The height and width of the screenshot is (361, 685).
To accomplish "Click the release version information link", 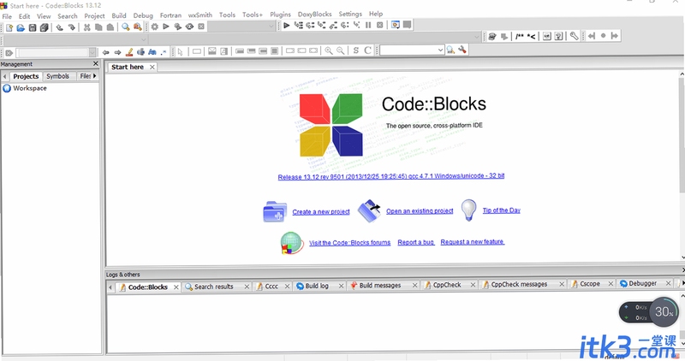I will (391, 176).
